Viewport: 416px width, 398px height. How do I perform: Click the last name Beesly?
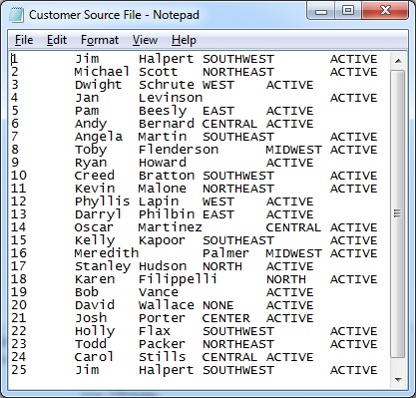(x=163, y=111)
